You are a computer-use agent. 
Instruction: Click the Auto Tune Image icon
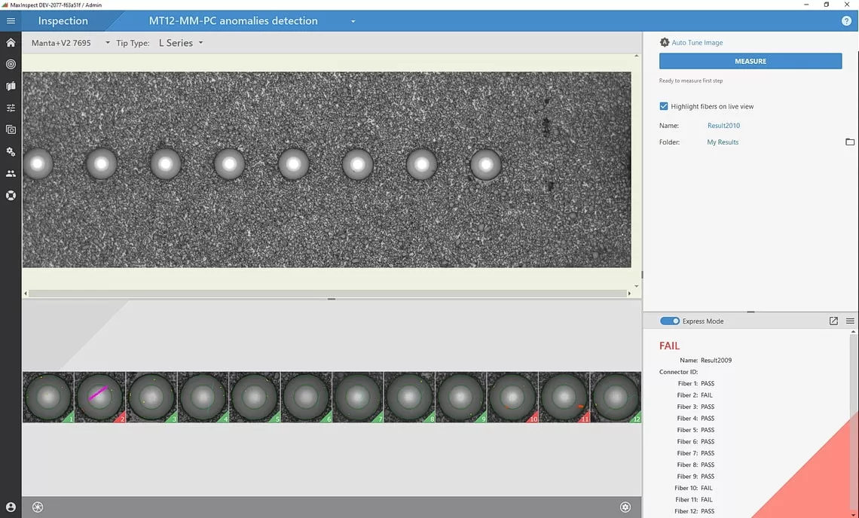click(x=664, y=42)
